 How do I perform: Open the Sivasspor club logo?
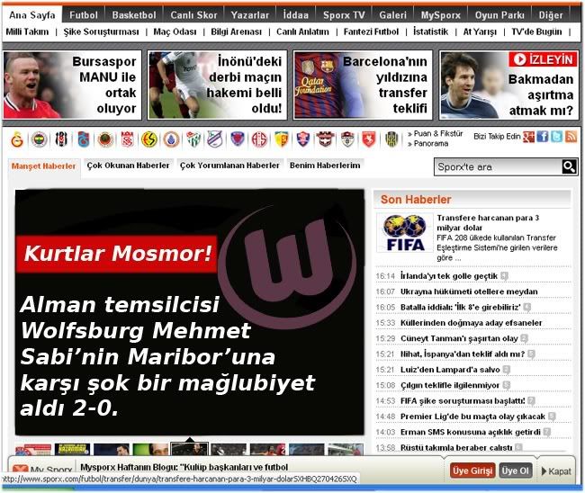click(x=127, y=139)
